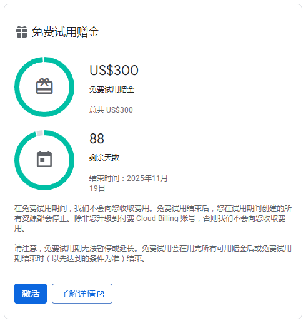Click the 结束时间 2025年11月19日 text
This screenshot has height=323, width=306.
(129, 183)
